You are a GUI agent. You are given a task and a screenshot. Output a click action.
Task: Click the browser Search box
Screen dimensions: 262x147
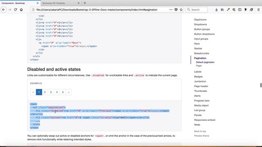click(x=196, y=10)
